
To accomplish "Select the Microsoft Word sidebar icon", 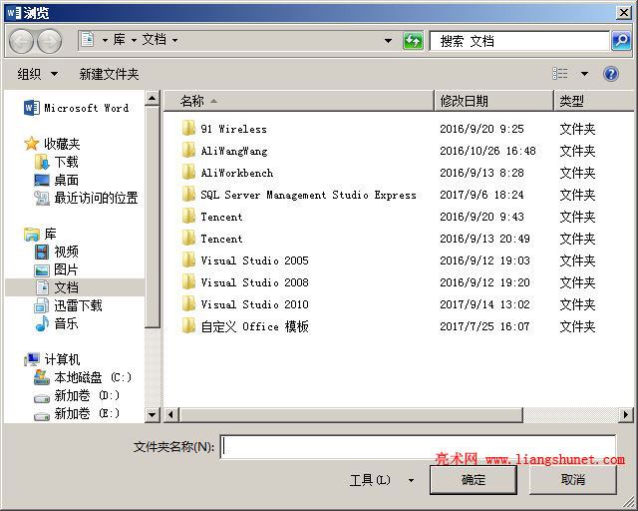I will tap(32, 108).
